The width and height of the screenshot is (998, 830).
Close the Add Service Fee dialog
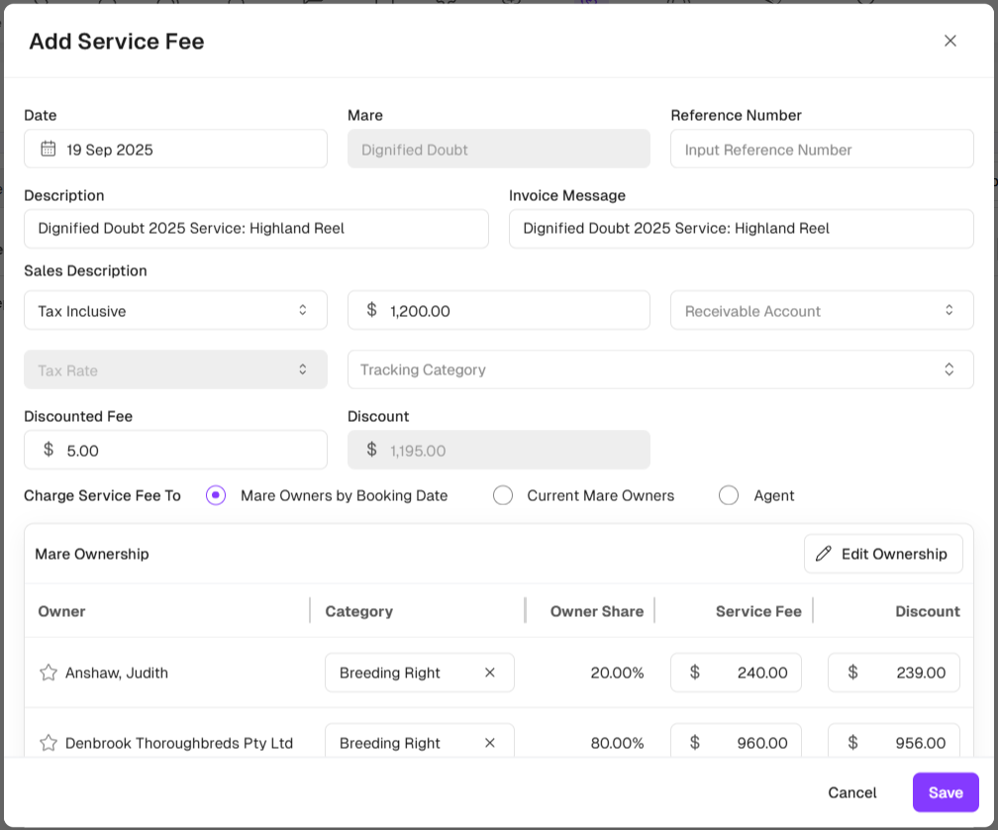pos(949,41)
